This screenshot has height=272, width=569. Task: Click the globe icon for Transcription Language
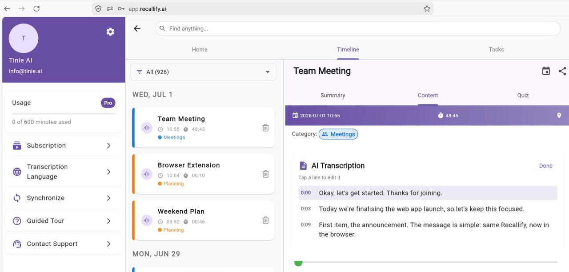pos(17,172)
